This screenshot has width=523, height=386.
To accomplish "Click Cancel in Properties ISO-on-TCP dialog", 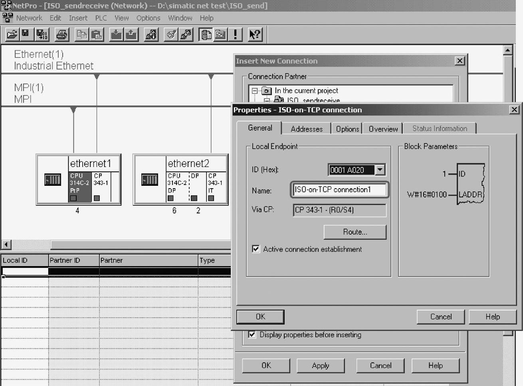I will (441, 316).
